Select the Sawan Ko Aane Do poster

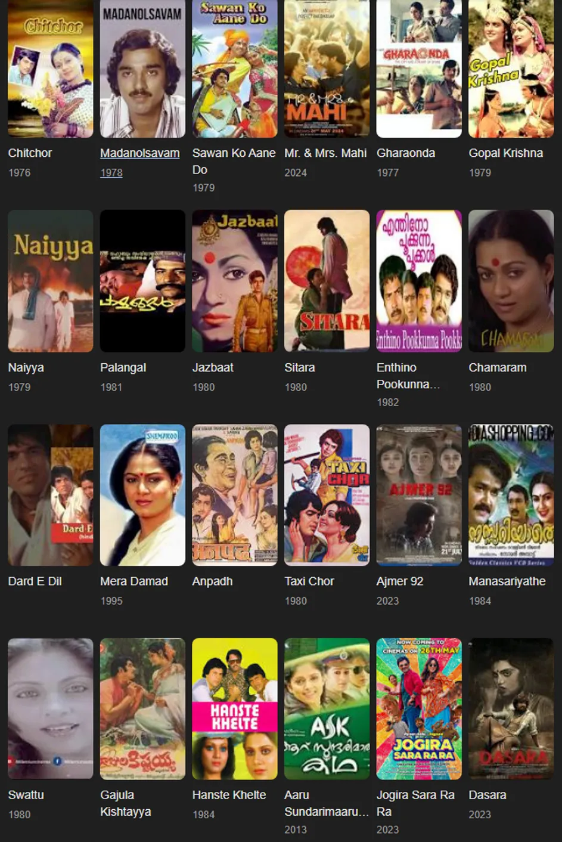click(x=235, y=69)
